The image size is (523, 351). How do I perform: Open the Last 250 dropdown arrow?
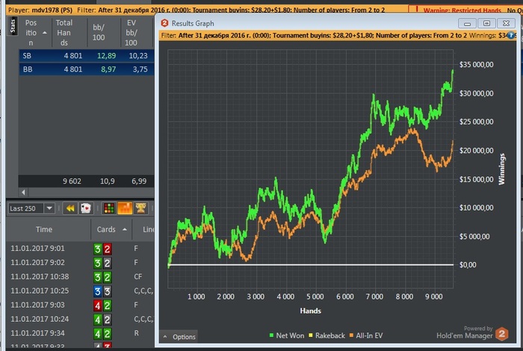pos(49,208)
